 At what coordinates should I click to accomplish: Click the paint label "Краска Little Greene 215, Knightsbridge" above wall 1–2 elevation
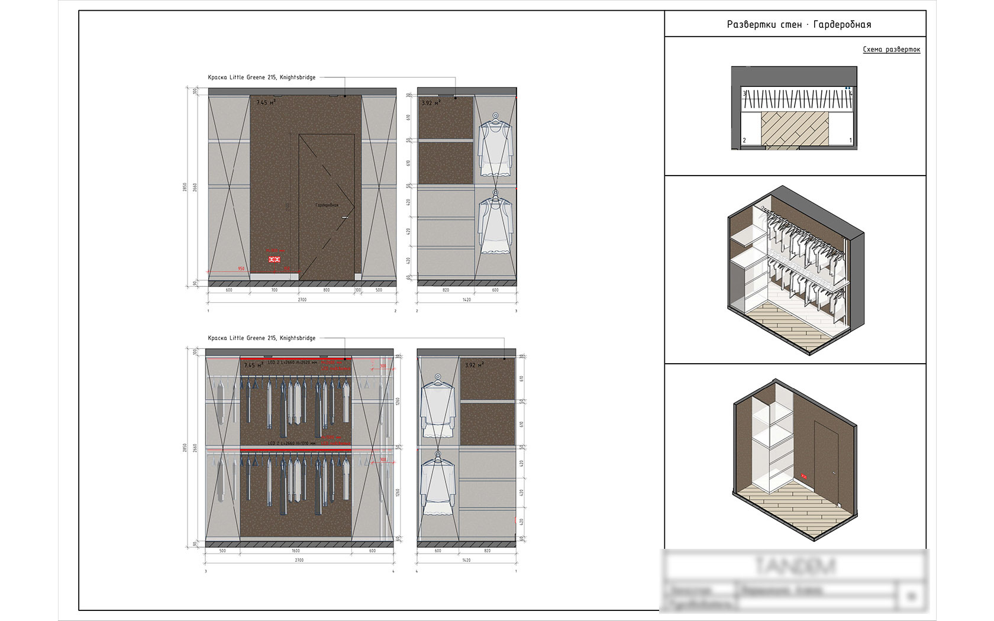[262, 77]
